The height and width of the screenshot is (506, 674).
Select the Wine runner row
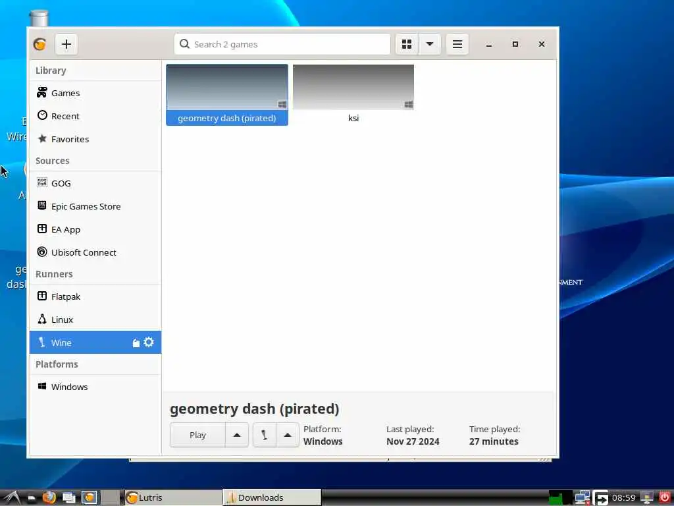(x=95, y=343)
